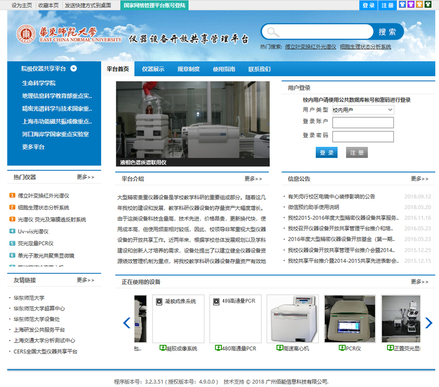Open the 生命科学学院 sidebar link
Image resolution: width=439 pixels, height=387 pixels.
38,83
